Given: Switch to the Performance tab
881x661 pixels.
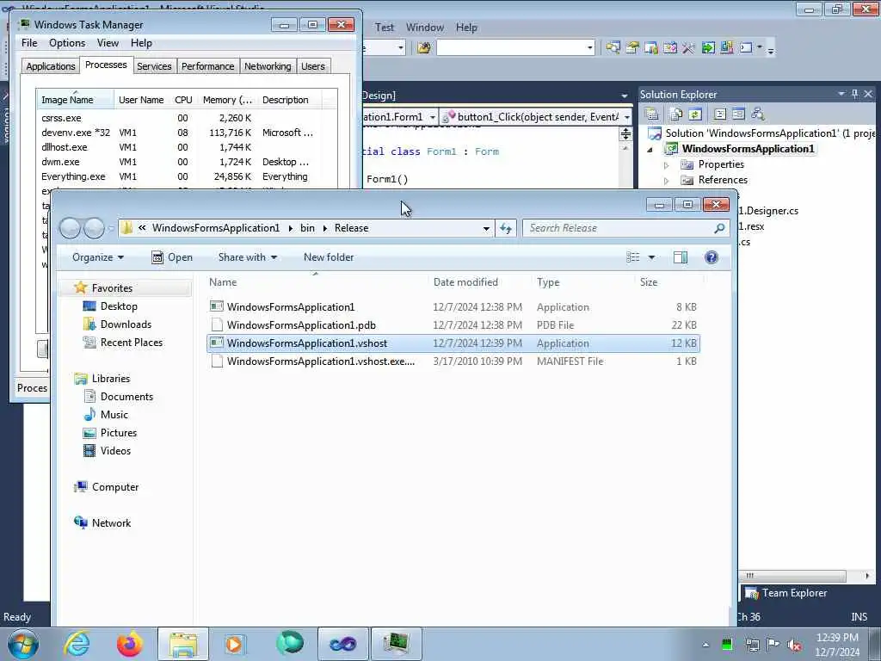Looking at the screenshot, I should click(207, 66).
